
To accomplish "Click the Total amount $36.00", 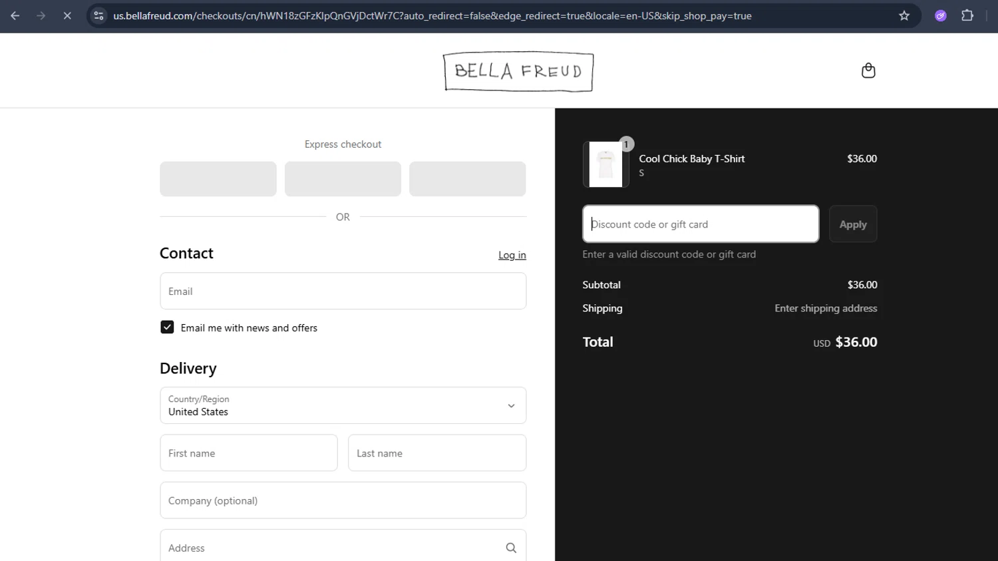I will [x=856, y=342].
